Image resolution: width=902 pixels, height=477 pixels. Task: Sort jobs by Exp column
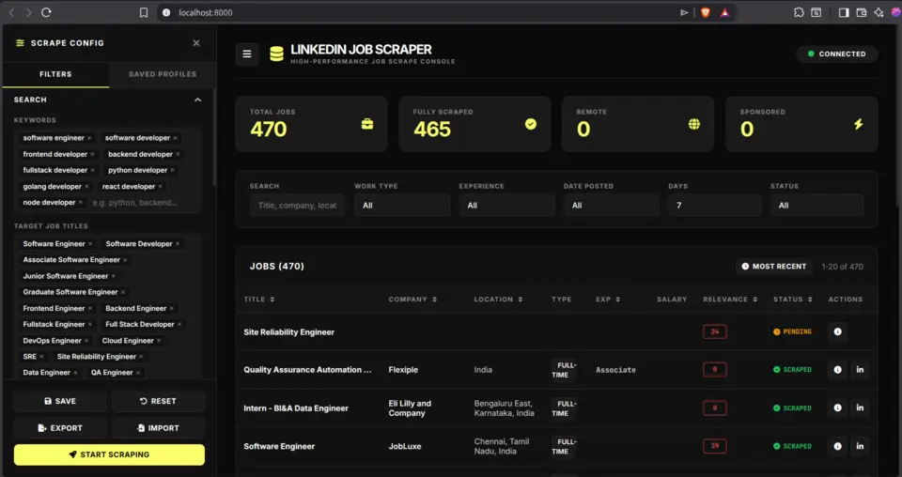(x=608, y=300)
